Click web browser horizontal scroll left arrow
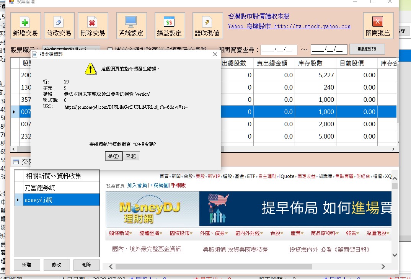 111,266
